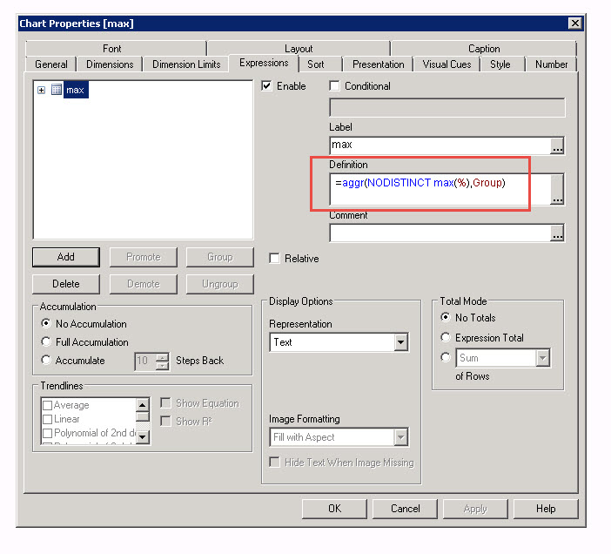Viewport: 611px width, 554px height.
Task: Open the Presentation tab
Action: (378, 64)
